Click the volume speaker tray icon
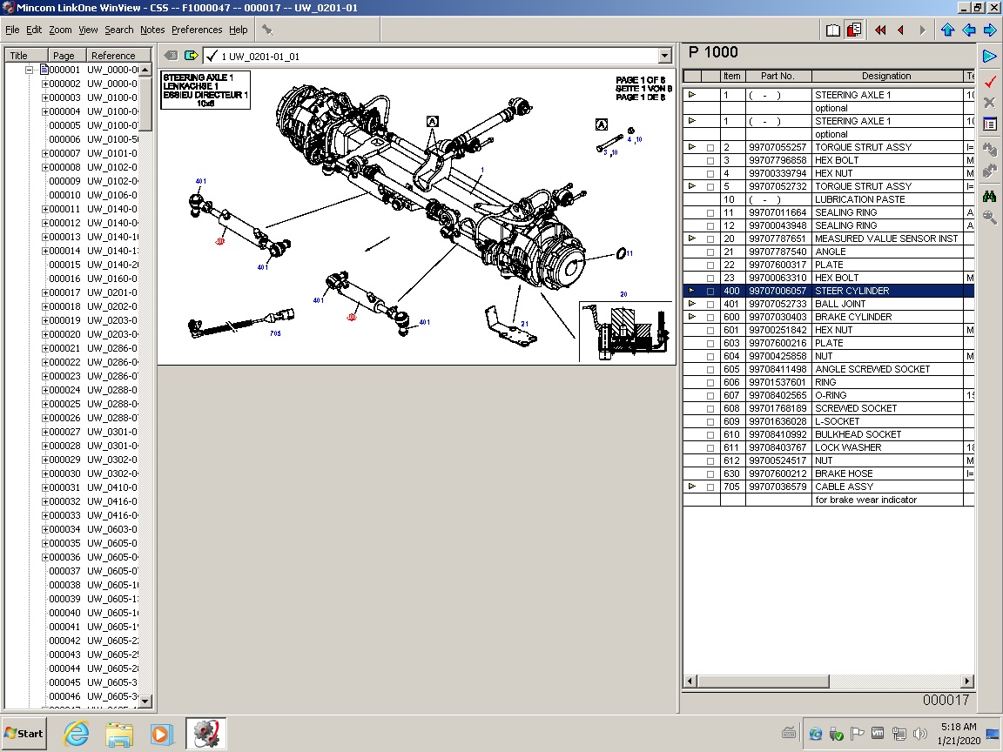Screen dimensions: 1003x752 (919, 734)
